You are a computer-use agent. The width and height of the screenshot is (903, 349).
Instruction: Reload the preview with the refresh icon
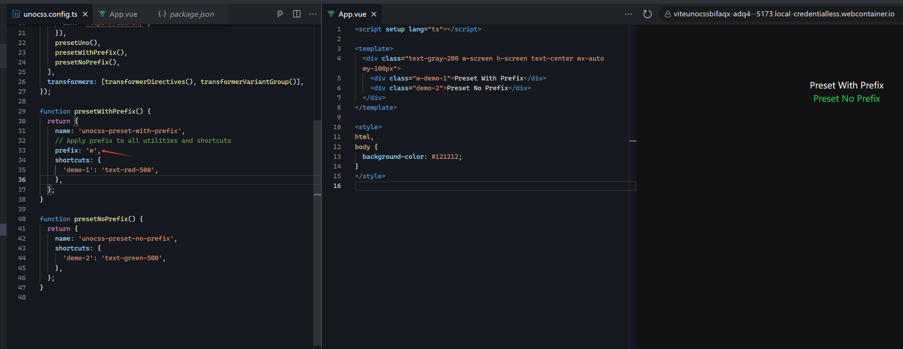click(647, 14)
